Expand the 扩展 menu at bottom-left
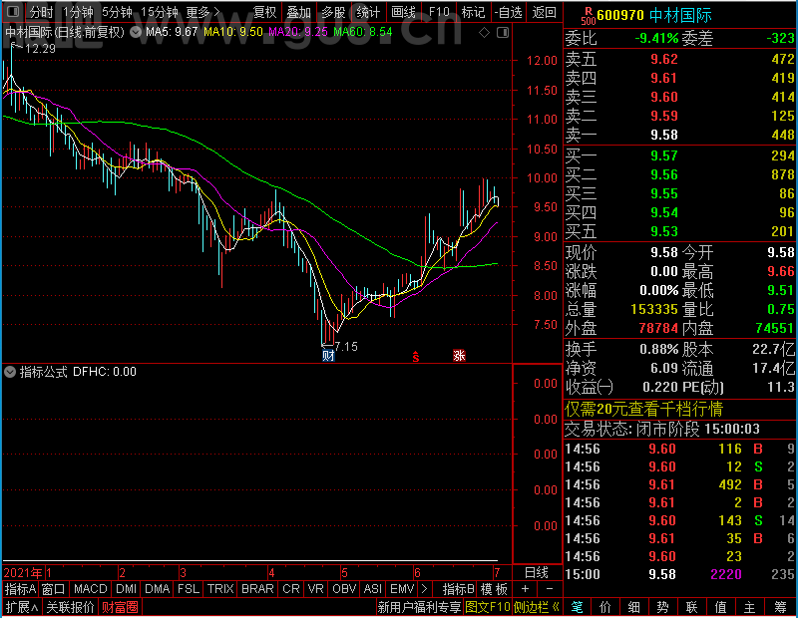The height and width of the screenshot is (618, 798). point(22,607)
